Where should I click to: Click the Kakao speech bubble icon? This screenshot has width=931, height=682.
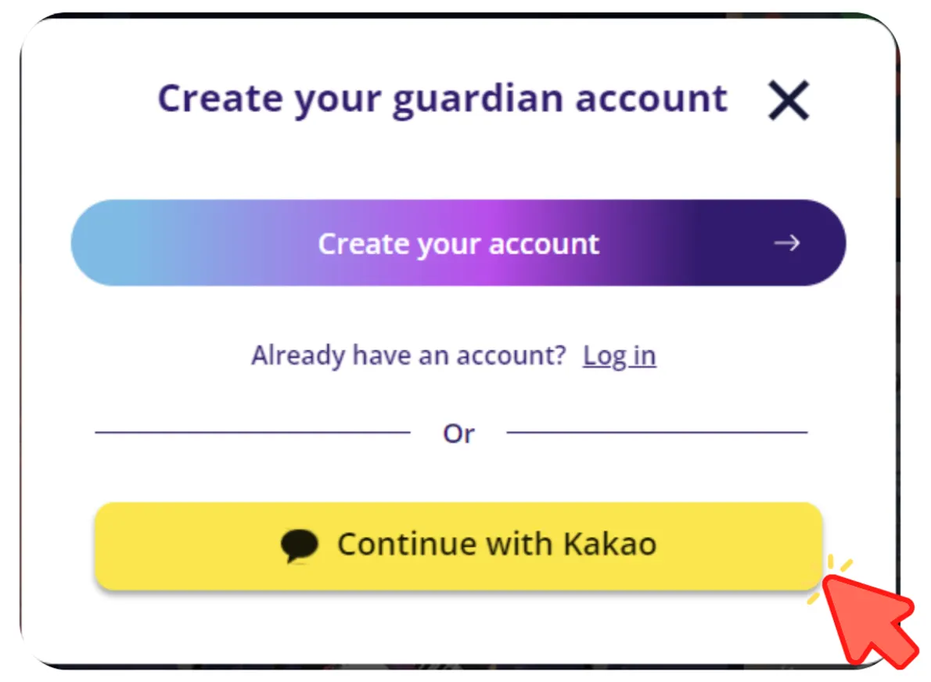pos(299,545)
